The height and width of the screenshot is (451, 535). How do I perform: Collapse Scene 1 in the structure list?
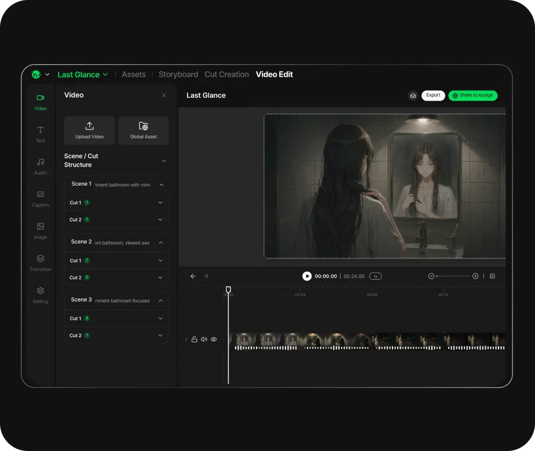tap(162, 184)
